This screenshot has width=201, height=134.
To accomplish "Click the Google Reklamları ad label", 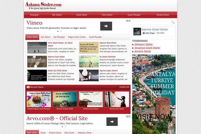I will [140, 41].
